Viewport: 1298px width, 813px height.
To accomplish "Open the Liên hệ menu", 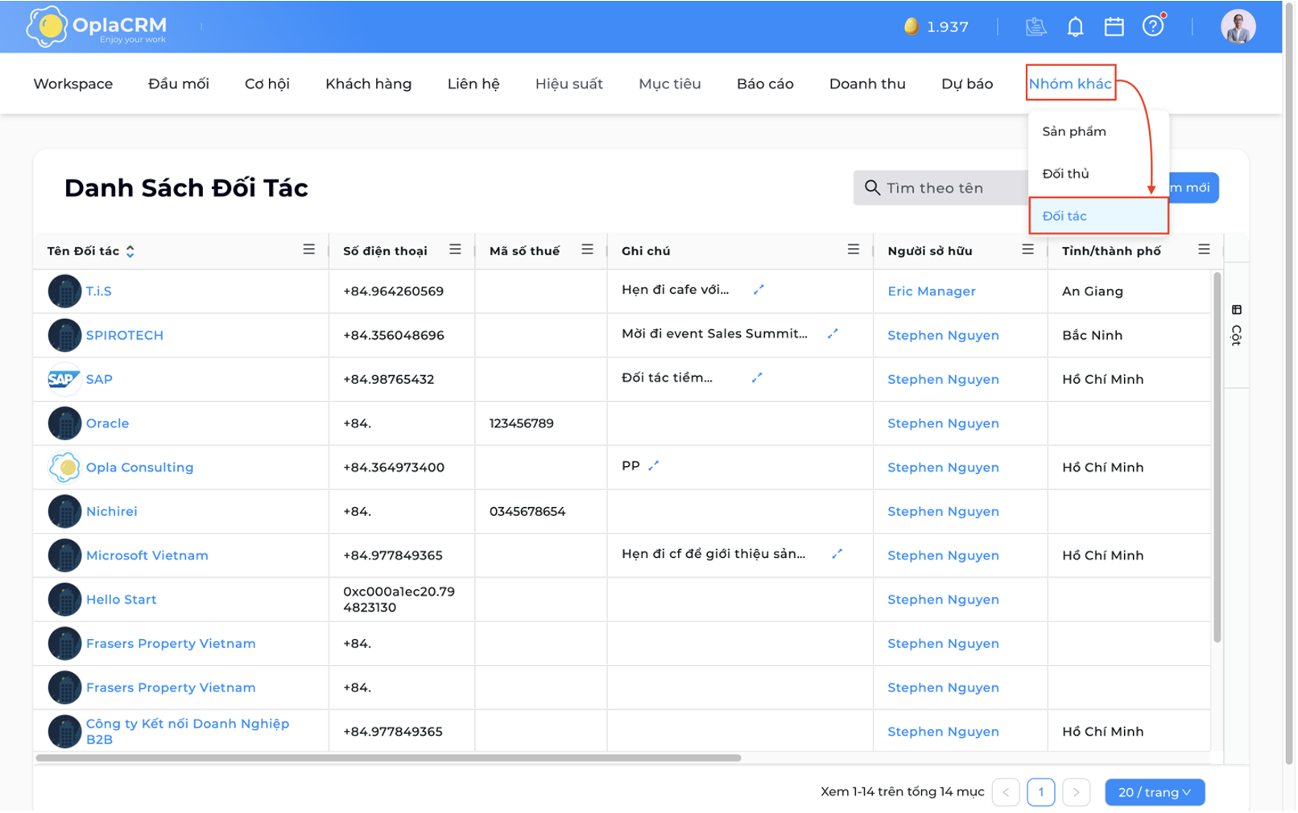I will [473, 84].
